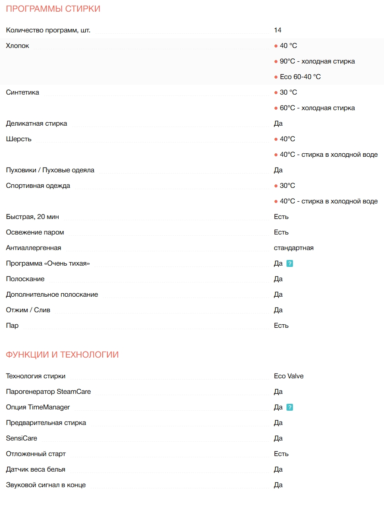Click the Хлопок row label
The width and height of the screenshot is (384, 507).
(x=18, y=46)
